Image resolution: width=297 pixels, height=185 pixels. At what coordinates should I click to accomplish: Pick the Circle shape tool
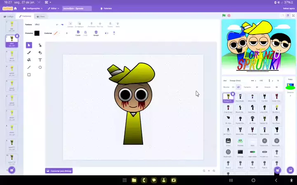point(40,67)
